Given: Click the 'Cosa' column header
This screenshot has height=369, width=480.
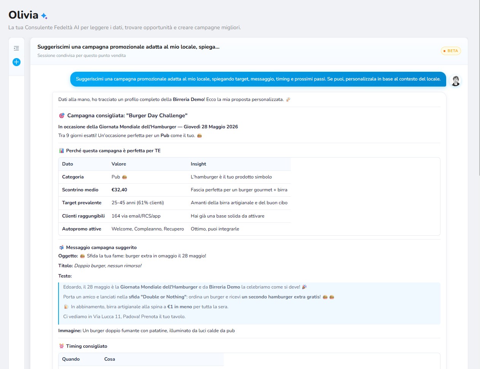Looking at the screenshot, I should 109,359.
